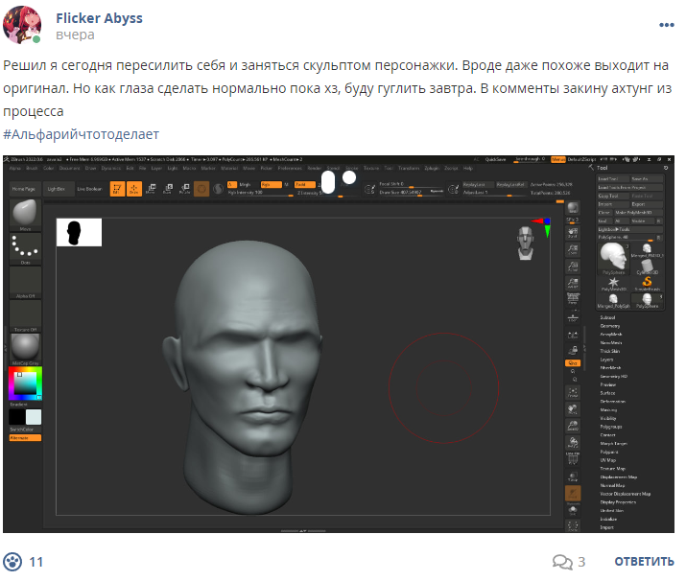Click the Rotate view icon on right shelf
This screenshot has width=686, height=581.
coord(573,442)
